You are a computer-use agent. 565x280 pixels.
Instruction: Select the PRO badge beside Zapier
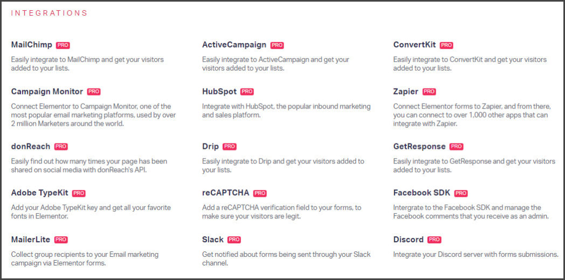[429, 92]
